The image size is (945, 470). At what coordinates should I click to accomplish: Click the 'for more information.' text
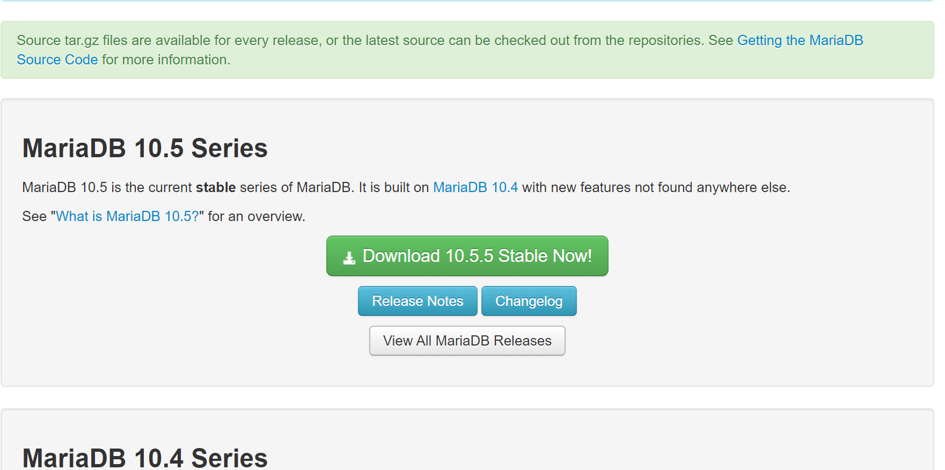(166, 60)
